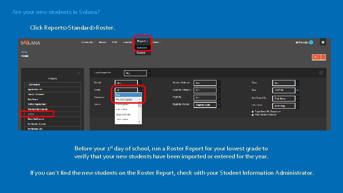
Task: Open Export Report As dropdown
Action: pyautogui.click(x=137, y=73)
